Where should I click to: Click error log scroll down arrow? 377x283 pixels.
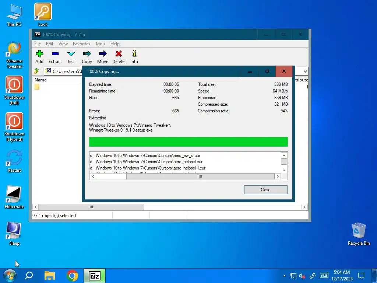[284, 170]
